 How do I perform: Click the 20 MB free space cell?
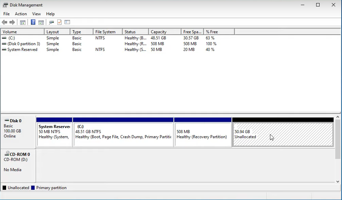coord(189,50)
